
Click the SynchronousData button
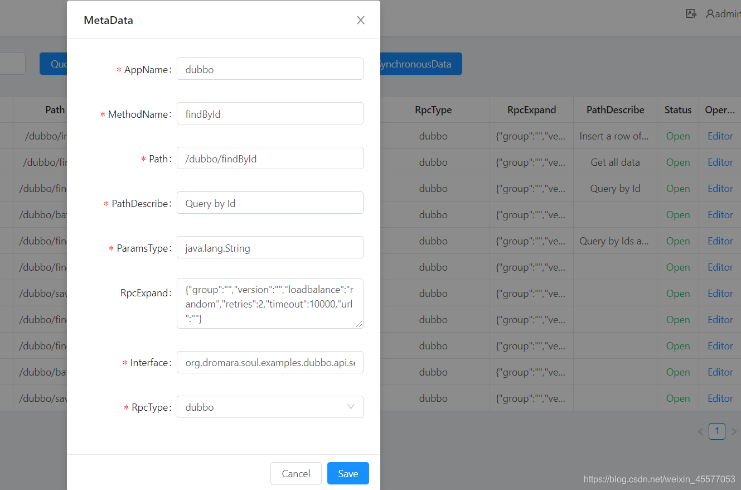(x=418, y=64)
